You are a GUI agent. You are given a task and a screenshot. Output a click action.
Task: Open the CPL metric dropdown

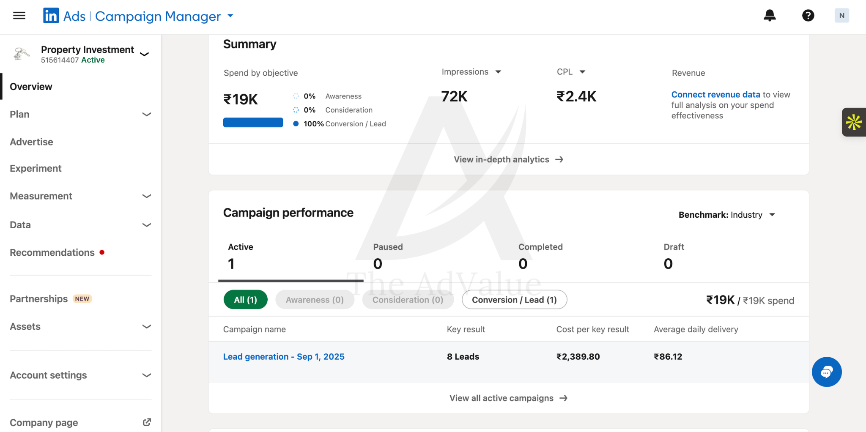[x=571, y=72]
